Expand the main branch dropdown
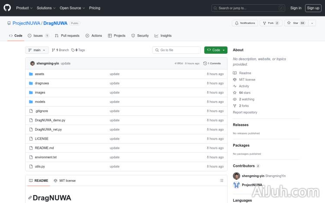325x203 pixels. coord(37,50)
